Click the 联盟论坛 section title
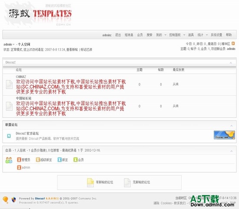Screen dimensions: 239x209 [11, 125]
